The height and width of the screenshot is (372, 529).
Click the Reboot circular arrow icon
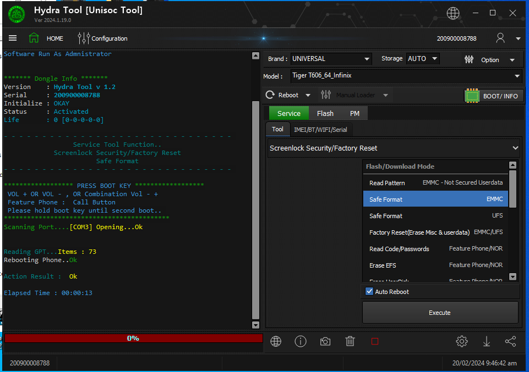point(270,95)
